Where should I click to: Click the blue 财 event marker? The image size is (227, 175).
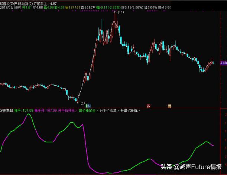[88, 106]
